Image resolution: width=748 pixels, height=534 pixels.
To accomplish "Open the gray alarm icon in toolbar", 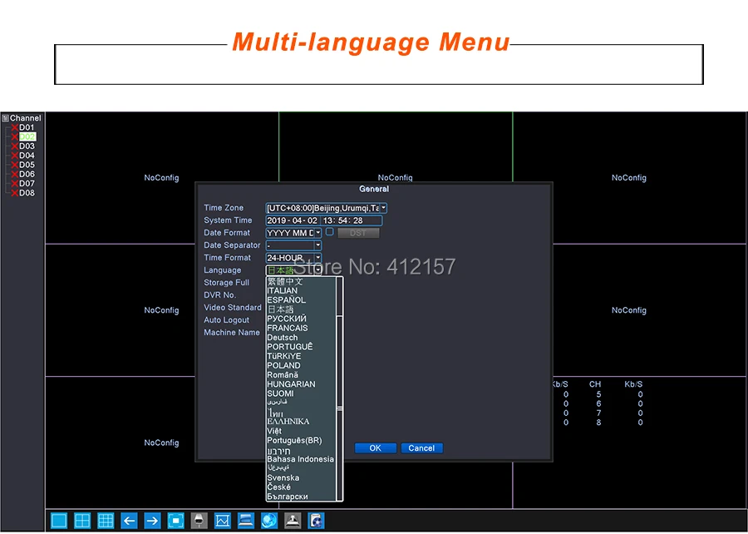I will pyautogui.click(x=293, y=520).
